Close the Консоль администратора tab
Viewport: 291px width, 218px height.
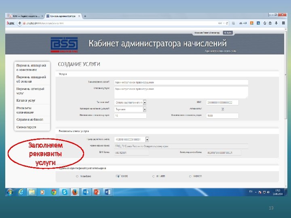79,16
